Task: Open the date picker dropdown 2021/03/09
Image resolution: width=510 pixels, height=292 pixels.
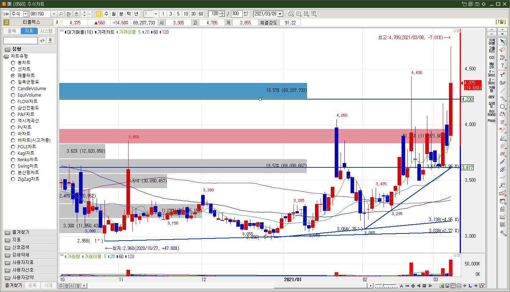Action: (x=280, y=14)
